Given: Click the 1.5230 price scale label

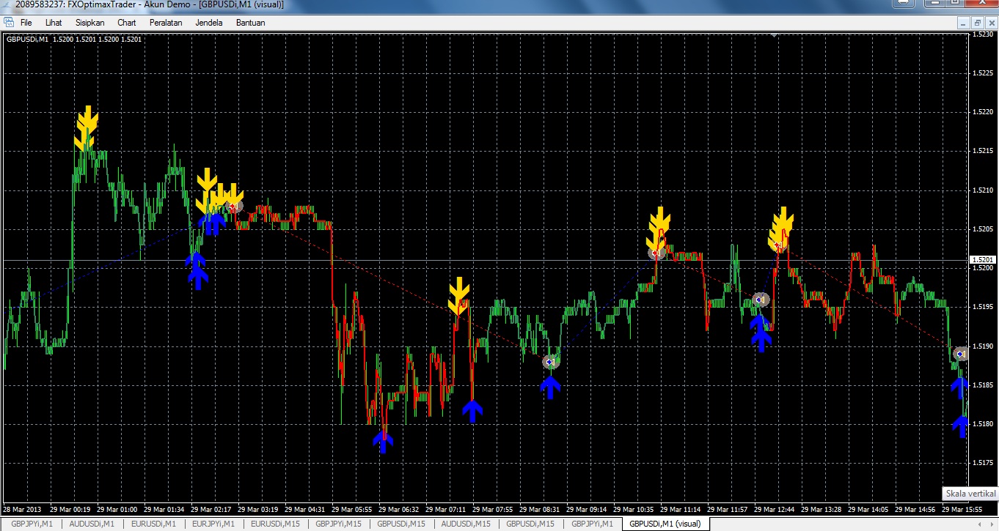Looking at the screenshot, I should (984, 34).
